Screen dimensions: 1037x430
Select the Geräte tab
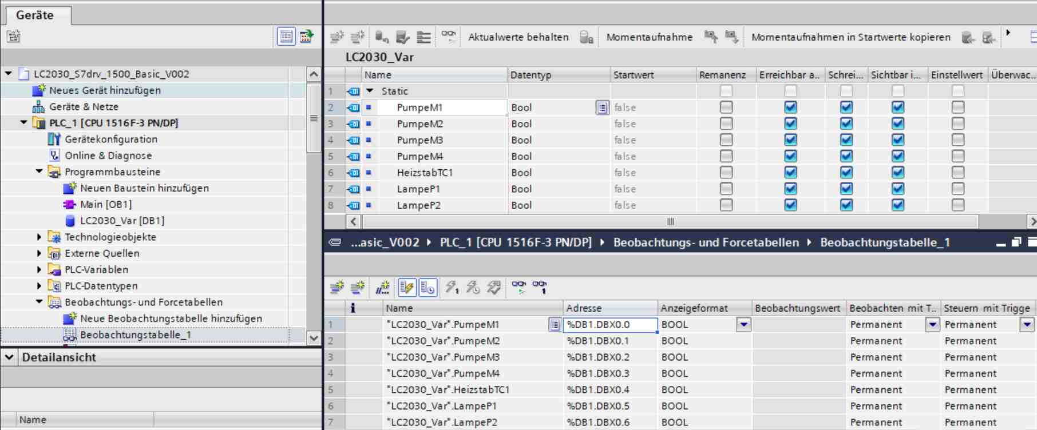pos(35,15)
